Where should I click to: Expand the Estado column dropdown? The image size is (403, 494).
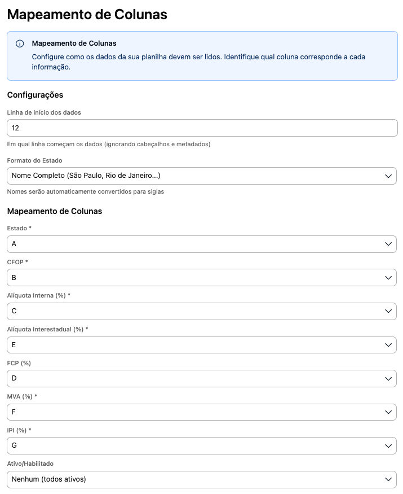point(202,244)
